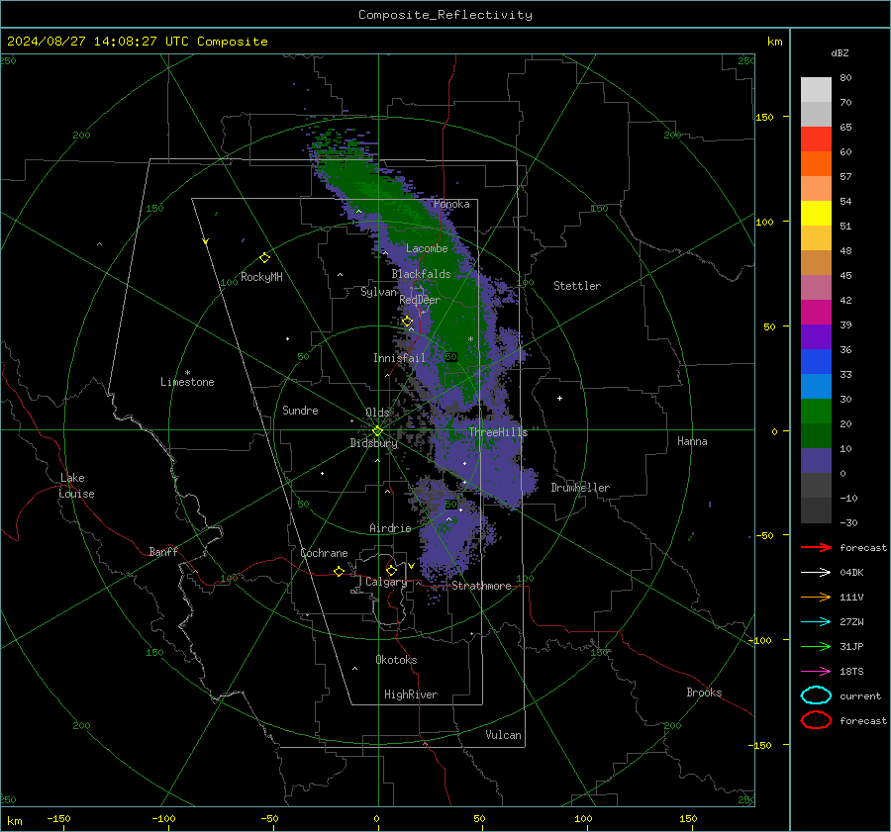
Task: Click the green 31JP arrow legend icon
Action: [x=816, y=646]
